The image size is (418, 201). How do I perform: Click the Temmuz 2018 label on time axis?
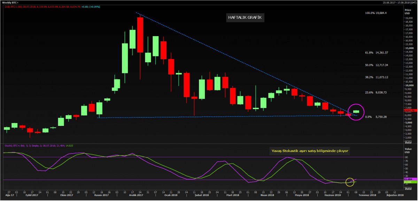point(368,195)
